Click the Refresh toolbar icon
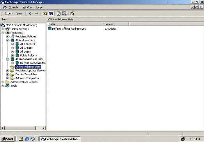 (x=59, y=13)
